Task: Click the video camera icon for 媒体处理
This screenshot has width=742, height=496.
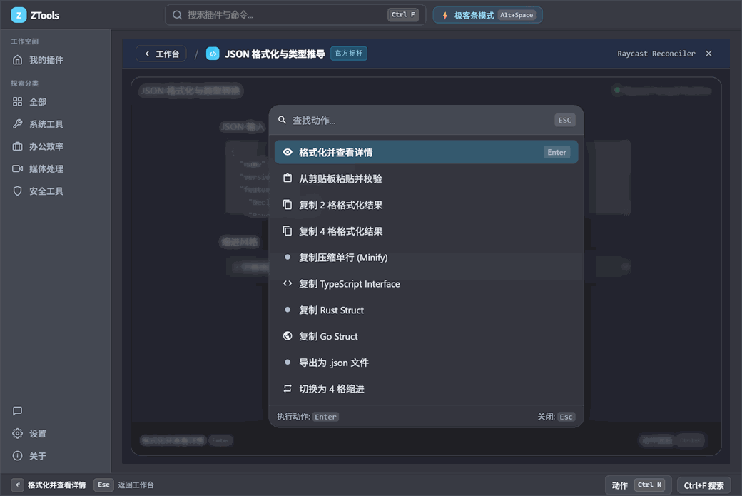Action: click(x=18, y=168)
